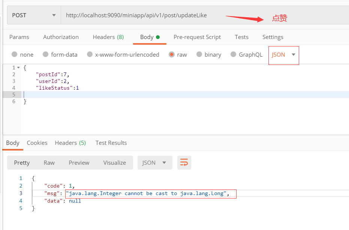This screenshot has height=230, width=349.
Task: Open the response JSON format dropdown
Action: pyautogui.click(x=155, y=163)
